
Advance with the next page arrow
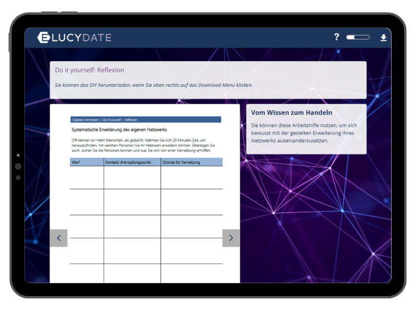(x=231, y=238)
